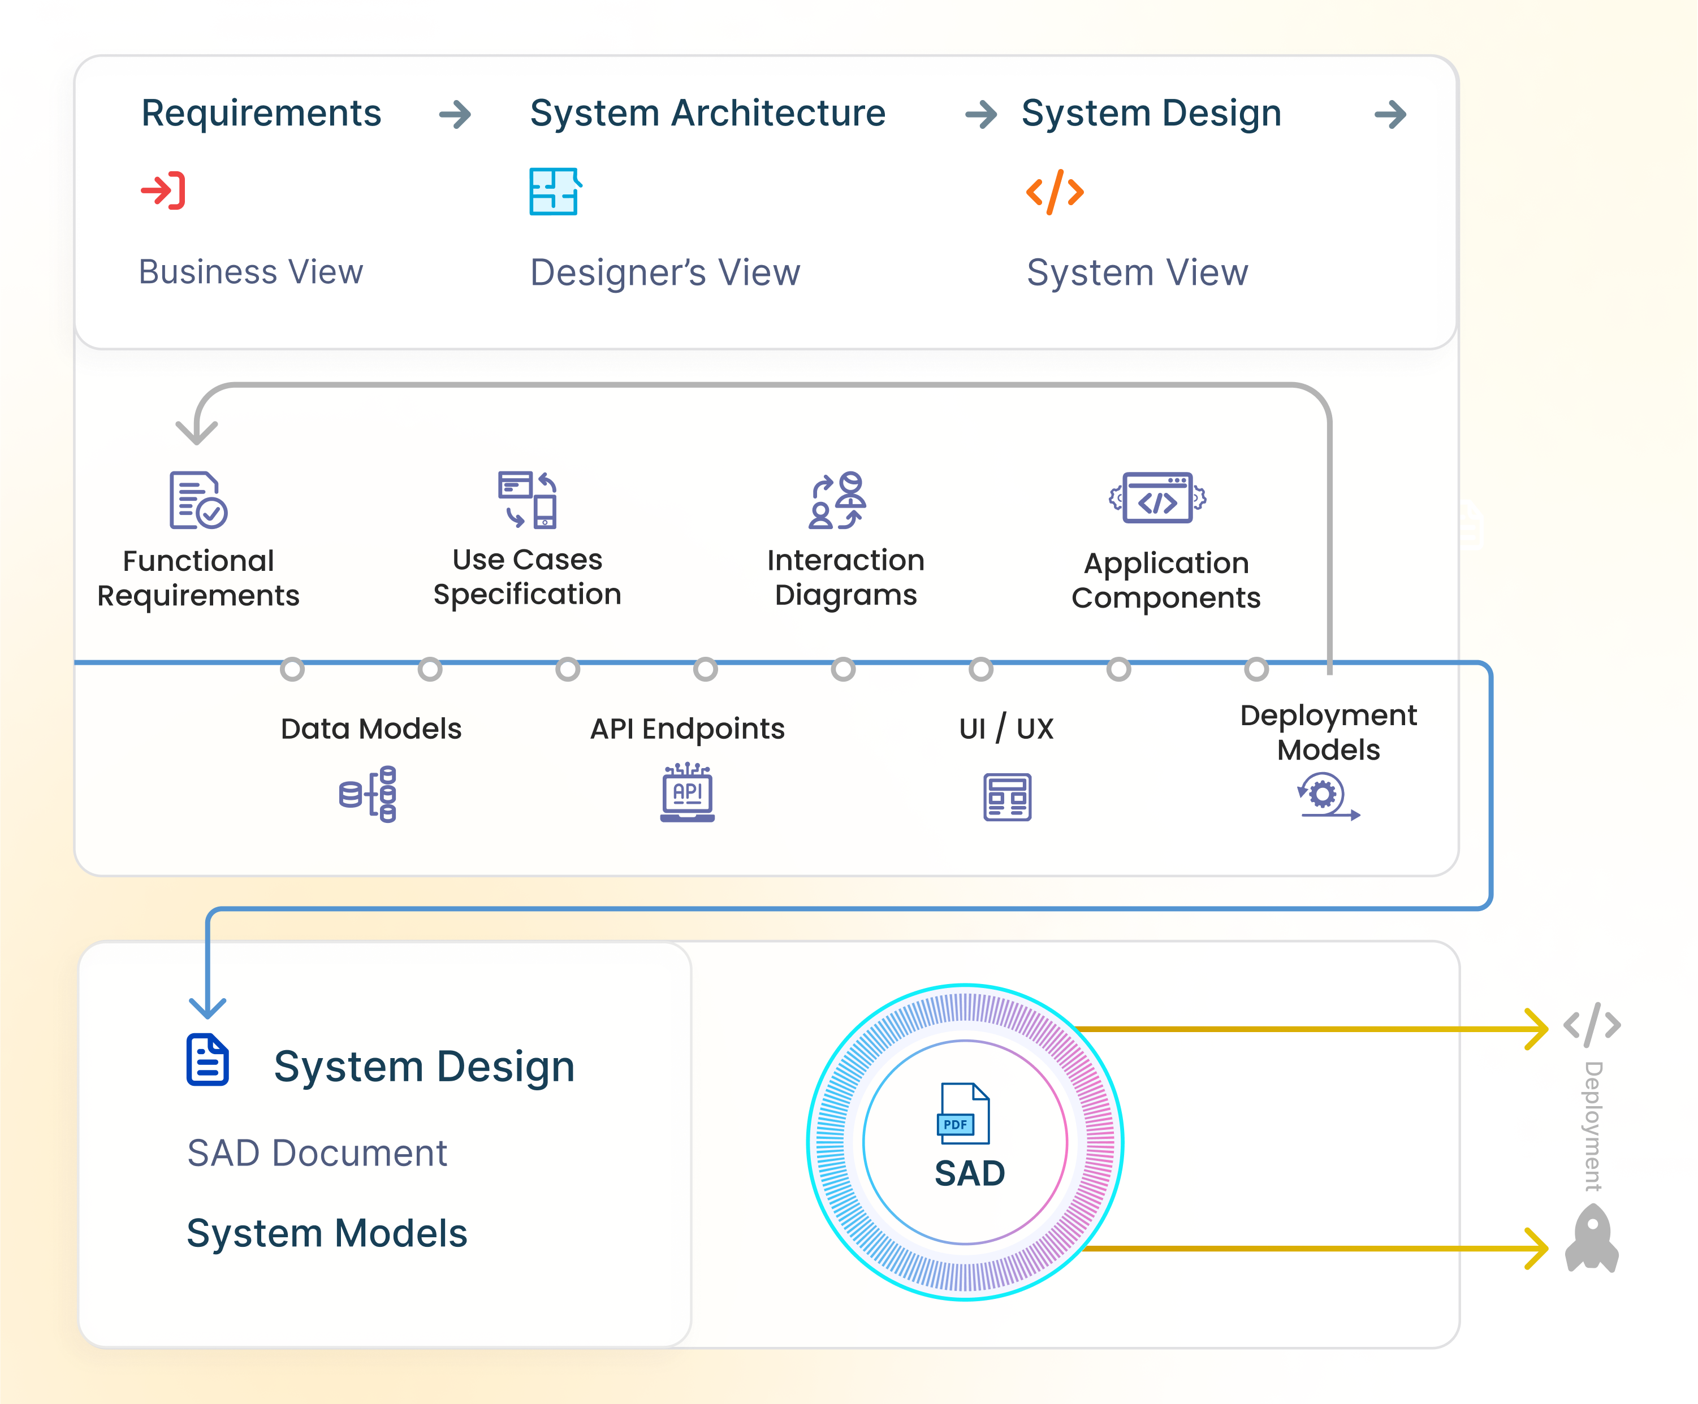
Task: Click the blue floor-plan architecture icon
Action: click(x=555, y=192)
